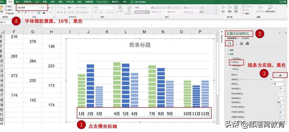Open the Axis Options dropdown arrow
Screen dimensions: 289x132
(x=238, y=38)
